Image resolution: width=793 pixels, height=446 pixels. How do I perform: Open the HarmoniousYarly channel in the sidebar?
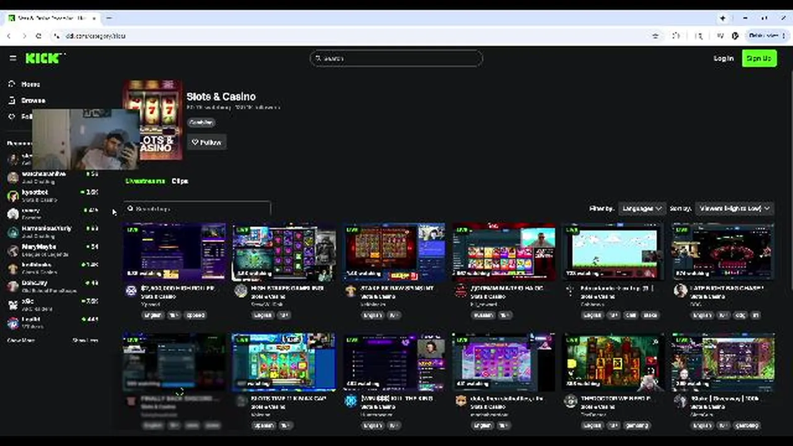coord(53,232)
